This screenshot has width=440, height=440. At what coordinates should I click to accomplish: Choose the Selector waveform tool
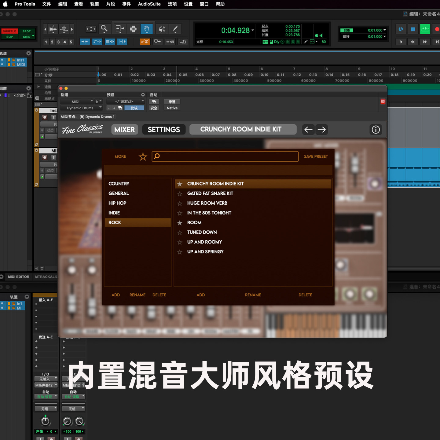point(134,29)
